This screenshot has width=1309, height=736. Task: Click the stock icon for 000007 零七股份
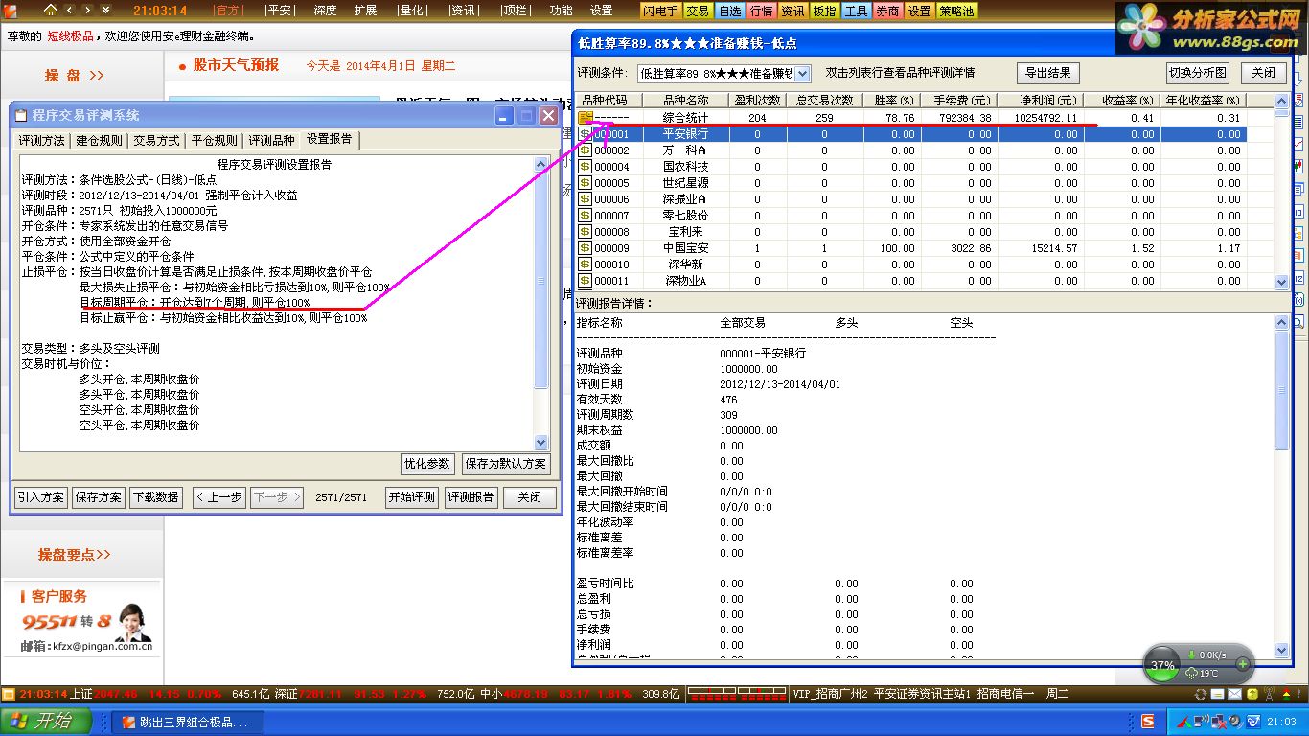coord(585,216)
